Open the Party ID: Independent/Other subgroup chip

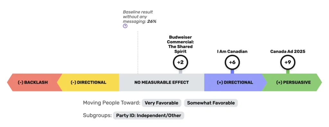tap(148, 115)
